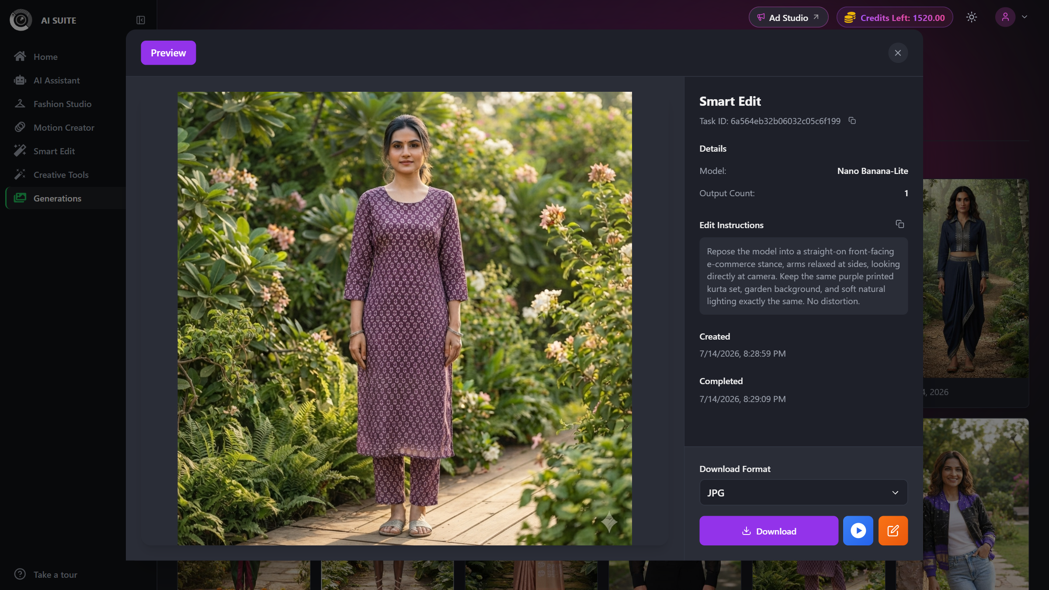1049x590 pixels.
Task: Open the user profile avatar
Action: (1005, 17)
